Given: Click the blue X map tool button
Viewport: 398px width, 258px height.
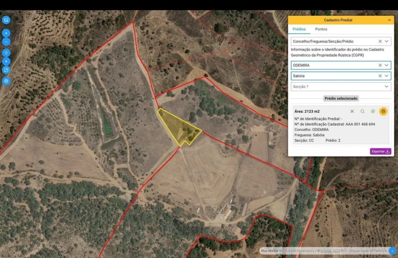Looking at the screenshot, I should tap(6, 61).
